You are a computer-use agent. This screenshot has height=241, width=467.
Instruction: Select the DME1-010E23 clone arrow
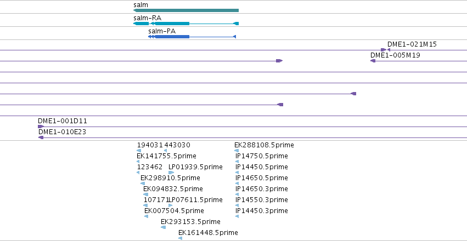tap(41, 137)
